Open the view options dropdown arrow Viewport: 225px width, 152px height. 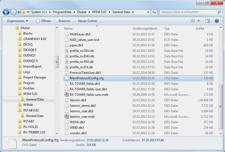199,21
